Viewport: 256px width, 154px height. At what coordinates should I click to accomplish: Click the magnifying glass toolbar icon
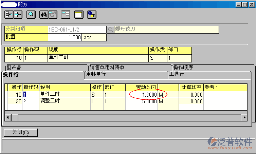click(x=31, y=15)
